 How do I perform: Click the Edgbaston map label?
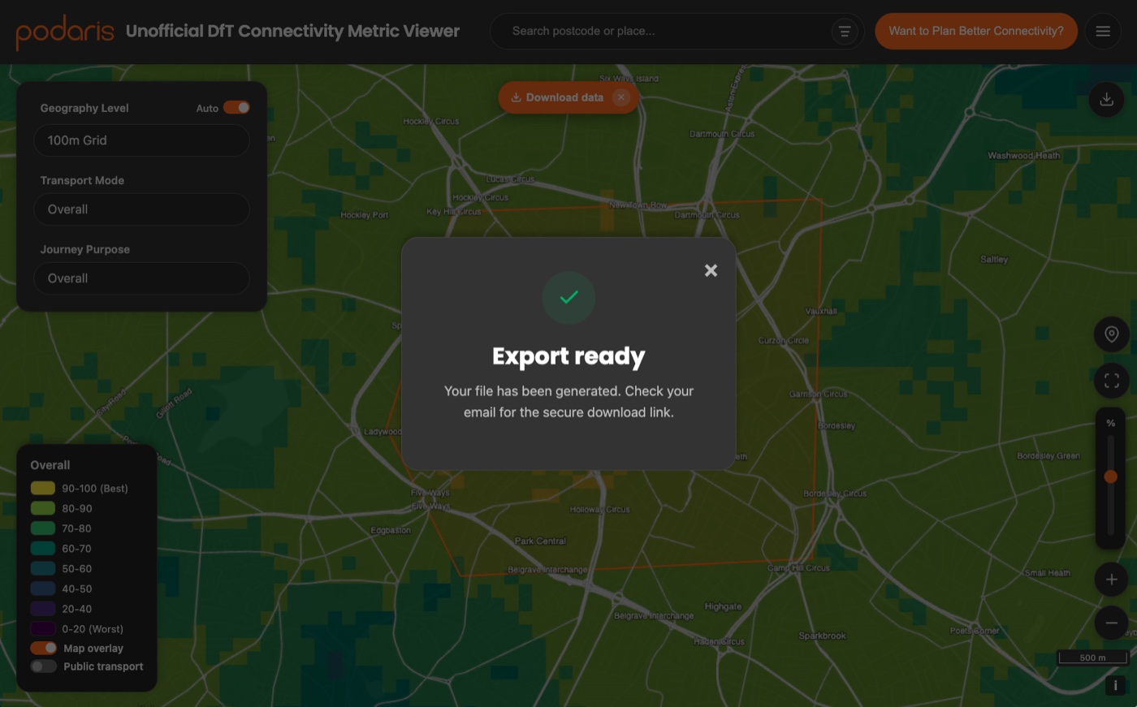(x=391, y=530)
